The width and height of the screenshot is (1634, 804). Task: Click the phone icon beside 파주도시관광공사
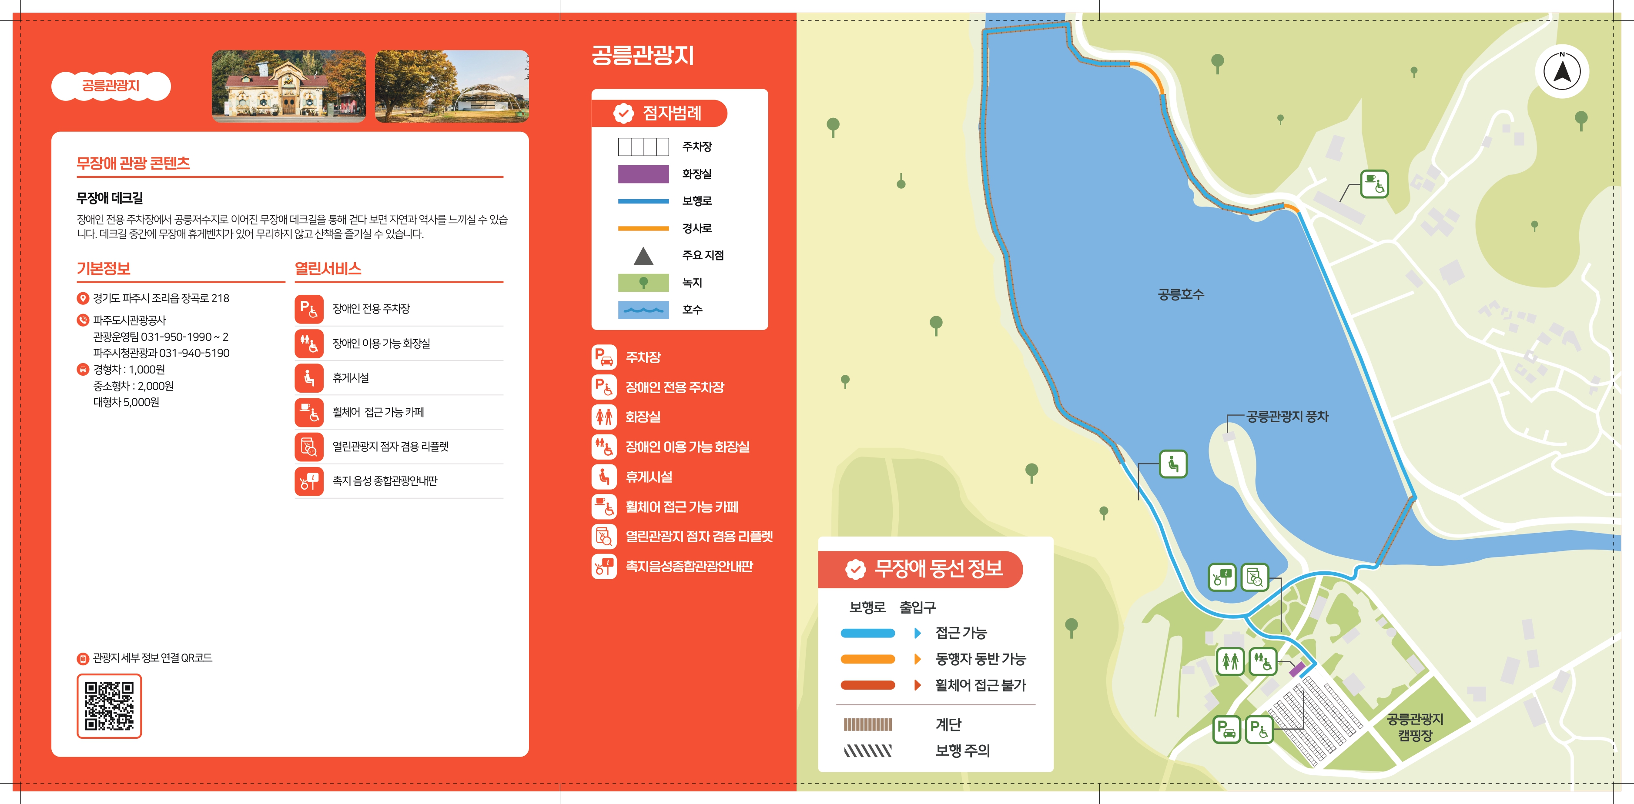point(83,320)
